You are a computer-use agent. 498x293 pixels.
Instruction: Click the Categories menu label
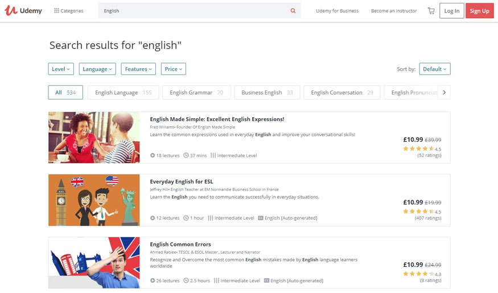tap(72, 11)
